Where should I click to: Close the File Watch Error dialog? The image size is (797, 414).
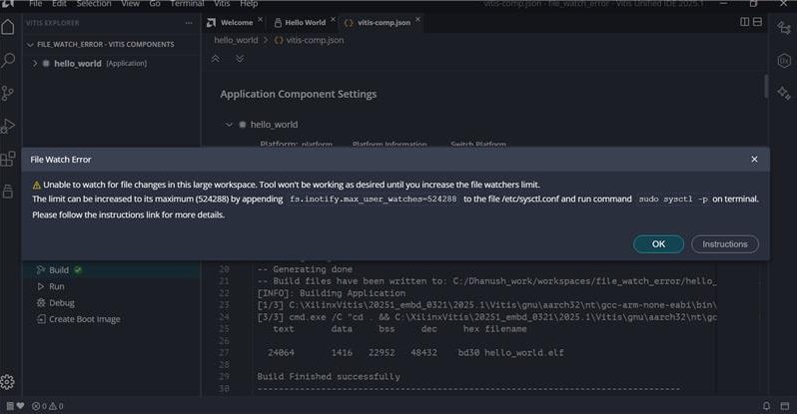pos(754,159)
